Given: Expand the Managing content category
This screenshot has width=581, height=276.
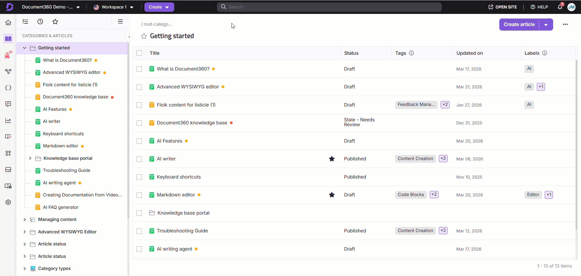Looking at the screenshot, I should [x=25, y=219].
